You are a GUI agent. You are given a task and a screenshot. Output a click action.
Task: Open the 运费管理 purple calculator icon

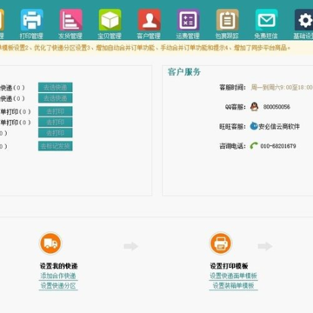(189, 20)
